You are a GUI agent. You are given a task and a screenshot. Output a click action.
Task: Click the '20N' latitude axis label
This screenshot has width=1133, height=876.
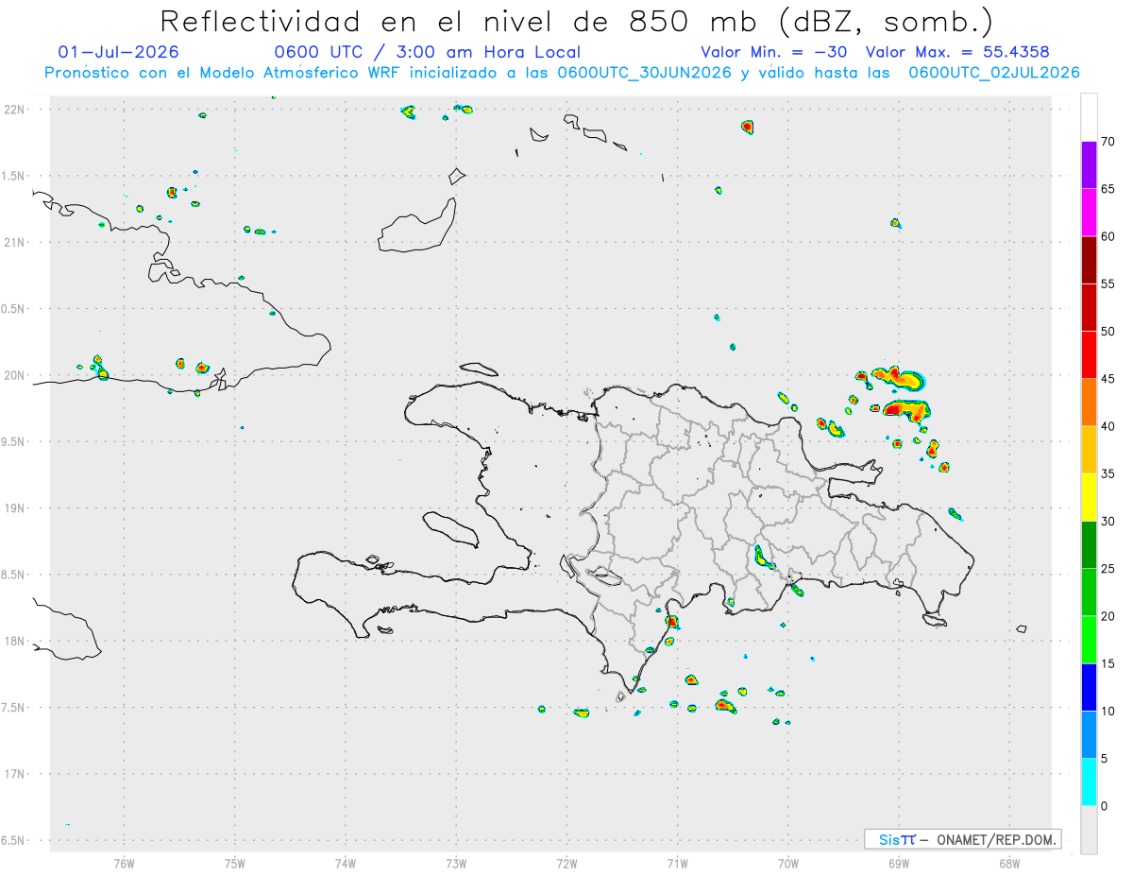click(x=16, y=375)
